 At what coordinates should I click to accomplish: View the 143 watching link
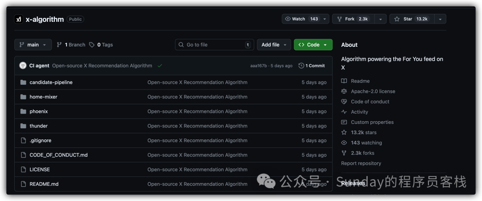[x=366, y=143]
